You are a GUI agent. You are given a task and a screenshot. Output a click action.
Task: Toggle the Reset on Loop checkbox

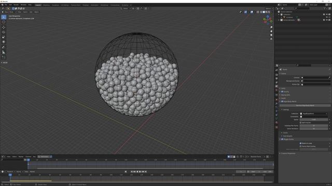click(x=301, y=143)
